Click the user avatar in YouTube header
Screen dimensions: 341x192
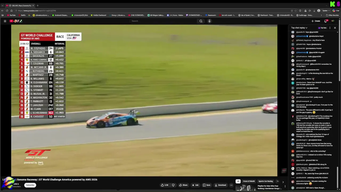click(333, 21)
